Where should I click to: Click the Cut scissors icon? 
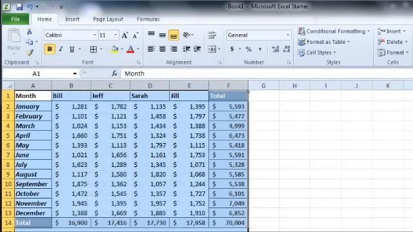pos(29,32)
